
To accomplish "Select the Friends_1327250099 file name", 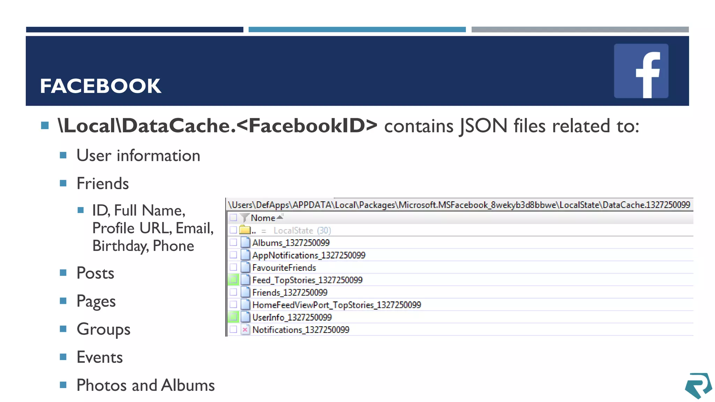I will (290, 292).
